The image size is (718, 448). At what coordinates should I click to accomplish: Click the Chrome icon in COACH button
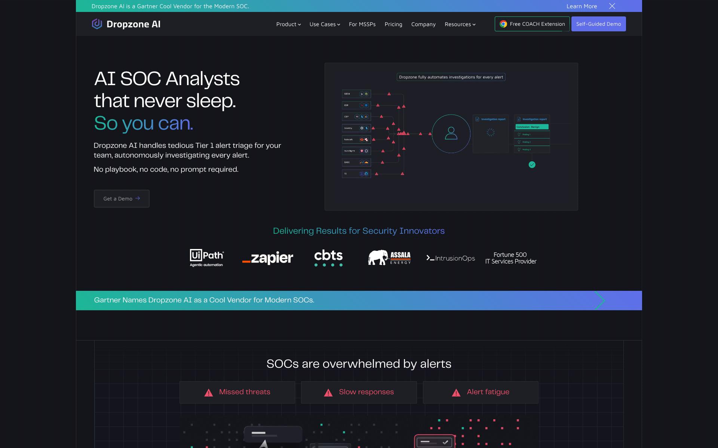coord(503,24)
